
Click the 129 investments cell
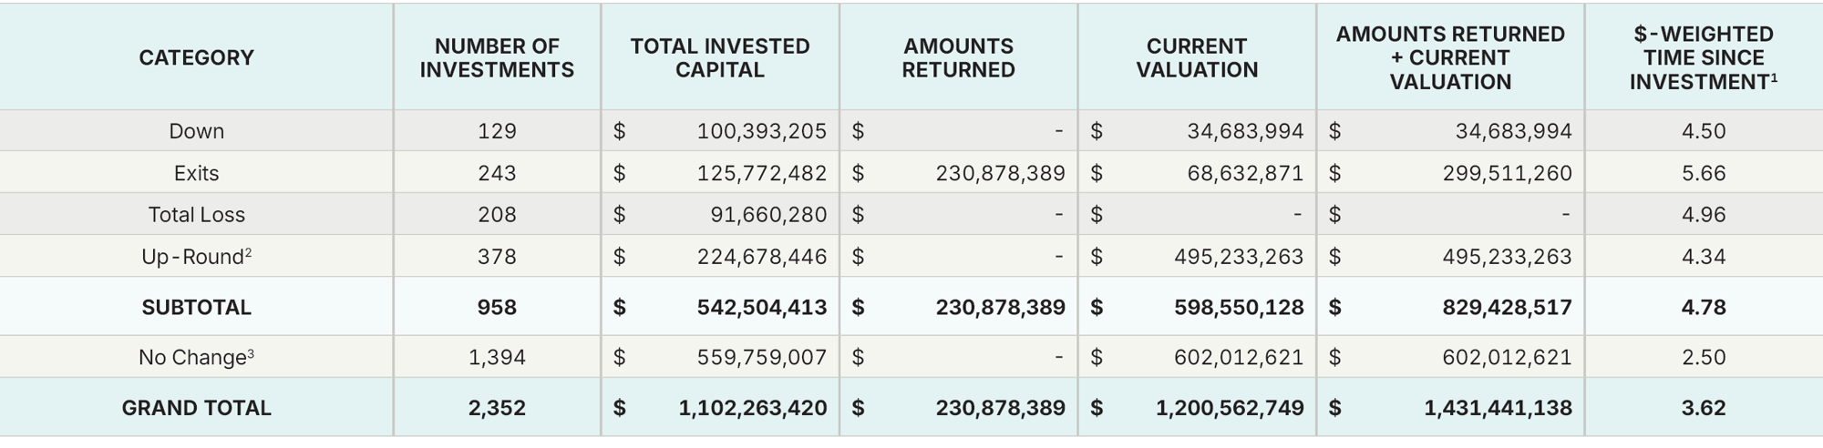pyautogui.click(x=497, y=131)
